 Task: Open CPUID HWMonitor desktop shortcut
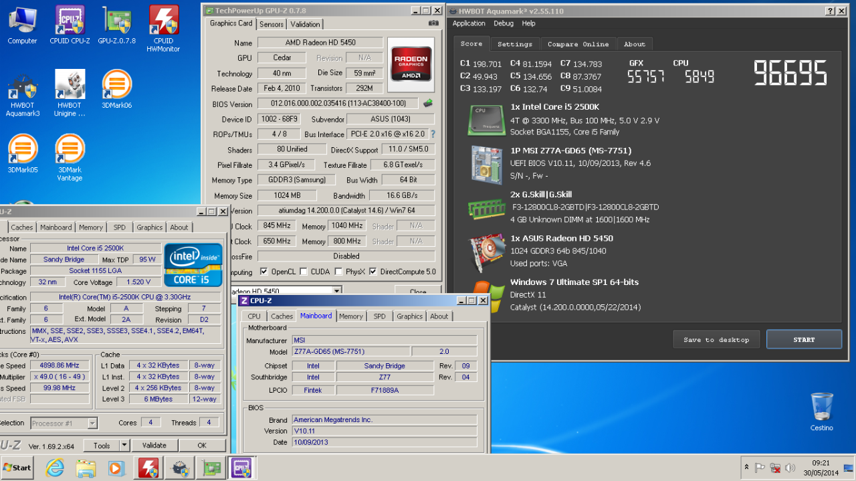tap(164, 29)
